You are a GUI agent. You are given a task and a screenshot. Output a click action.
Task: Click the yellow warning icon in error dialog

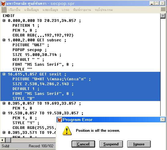[x=67, y=131]
